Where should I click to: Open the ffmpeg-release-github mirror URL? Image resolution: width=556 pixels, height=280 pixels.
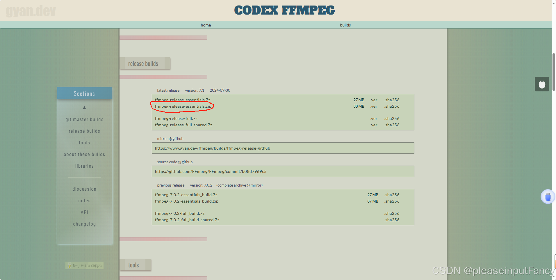213,148
